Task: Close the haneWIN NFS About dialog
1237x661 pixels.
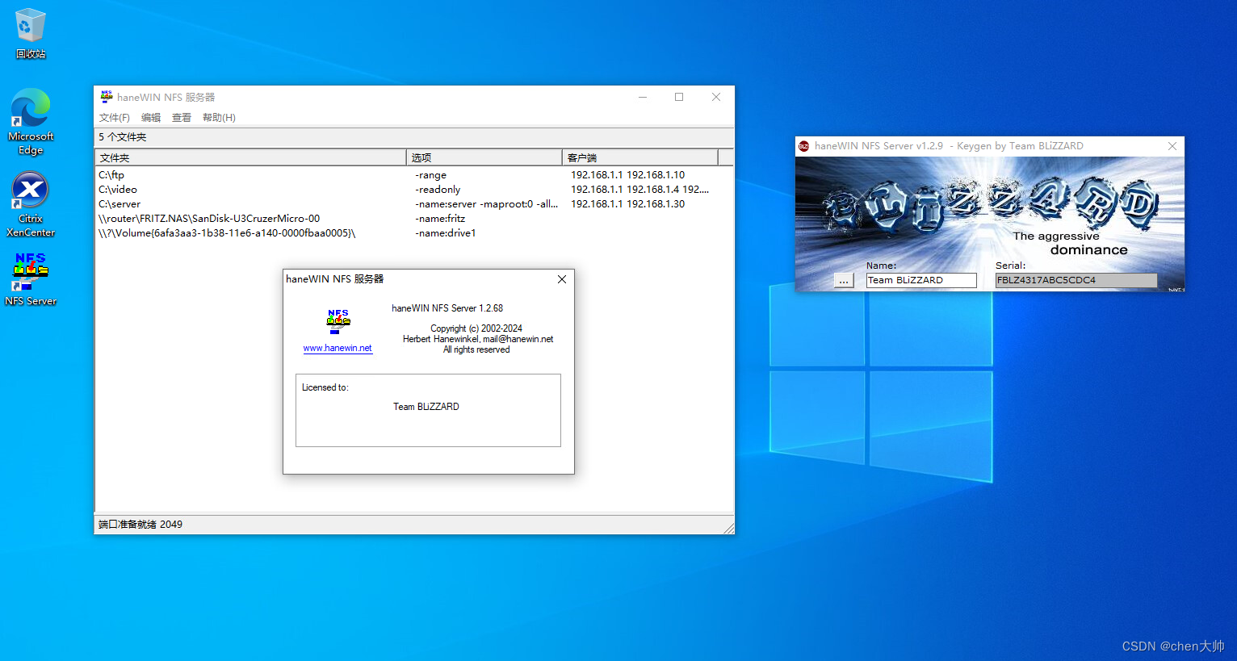Action: pos(562,279)
